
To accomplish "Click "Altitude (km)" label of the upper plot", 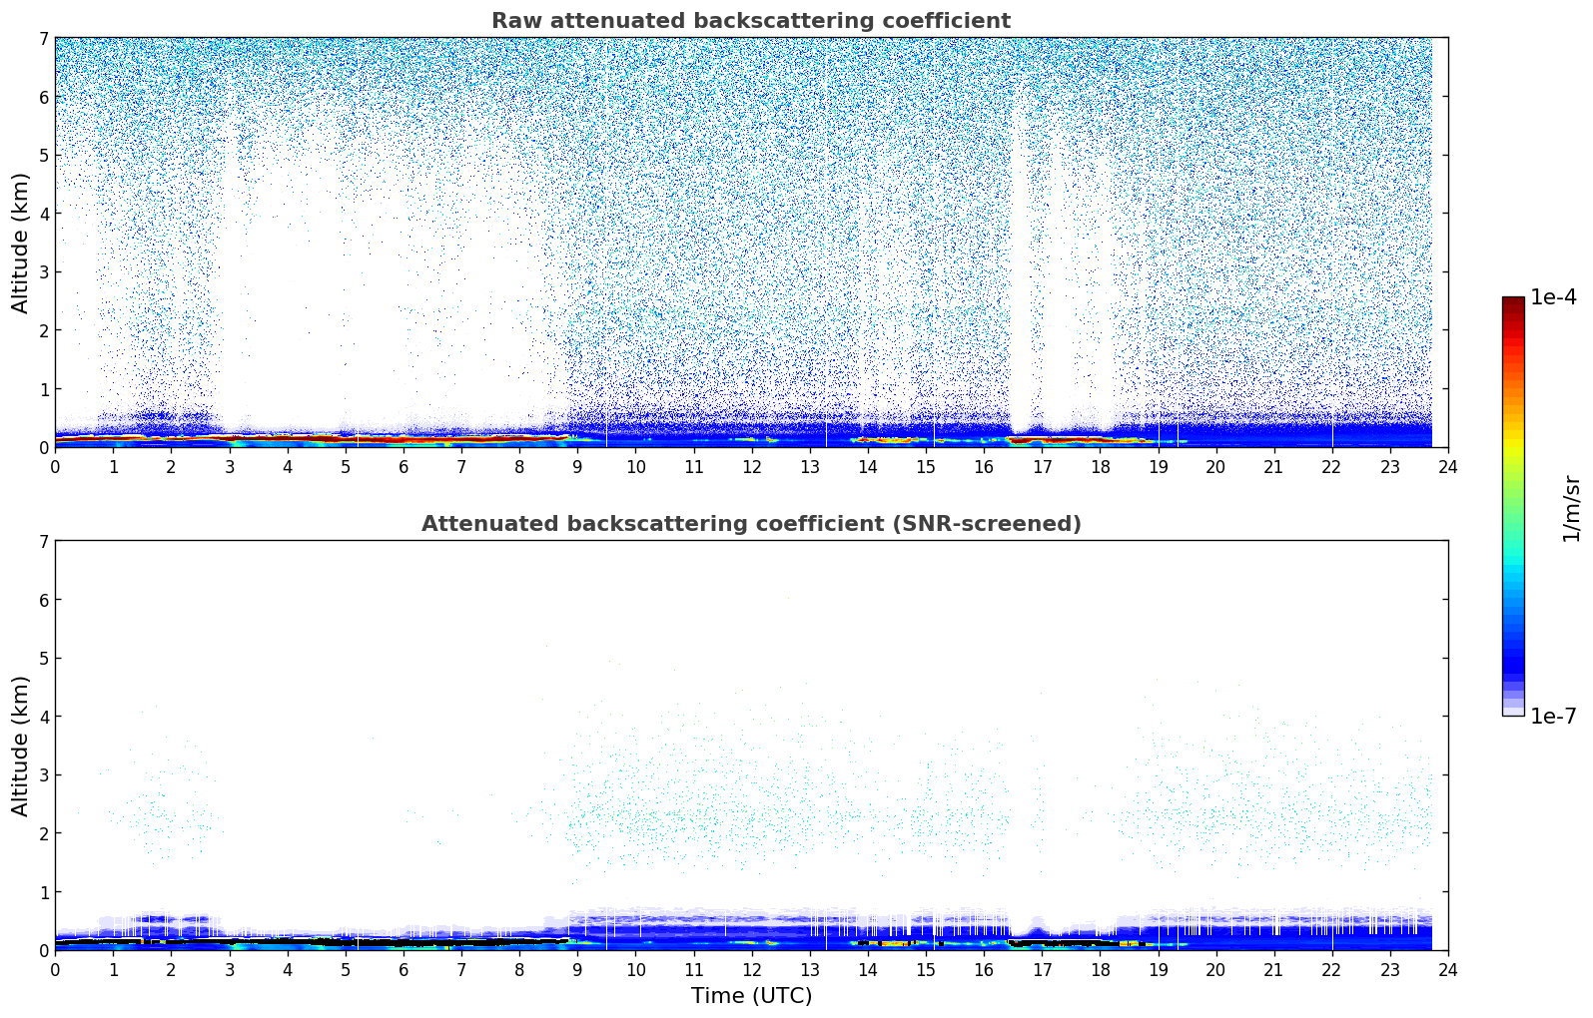I will pyautogui.click(x=21, y=243).
